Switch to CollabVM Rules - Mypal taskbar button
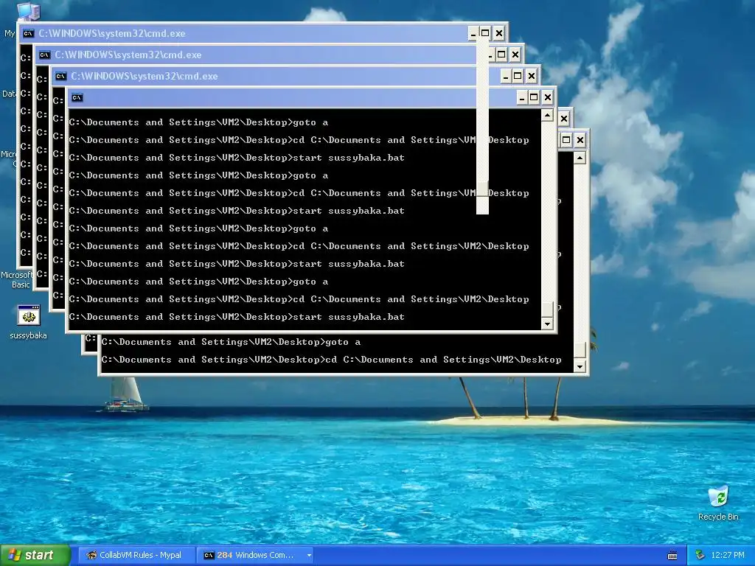Screen dimensions: 755x566 [x=136, y=555]
